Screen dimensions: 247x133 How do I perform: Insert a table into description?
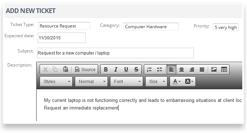tap(224, 69)
